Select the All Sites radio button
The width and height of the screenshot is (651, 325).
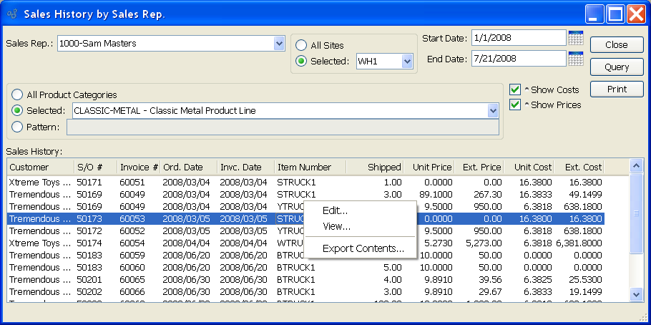[x=302, y=45]
